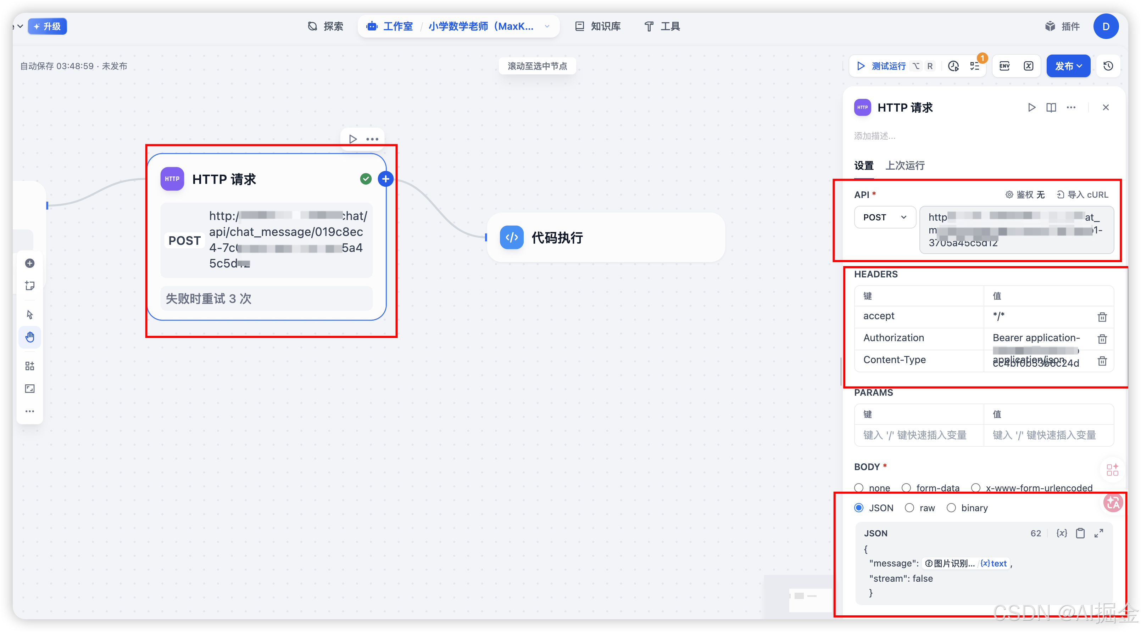Select the pointer mode tool
Viewport: 1141px width, 632px height.
(x=30, y=315)
